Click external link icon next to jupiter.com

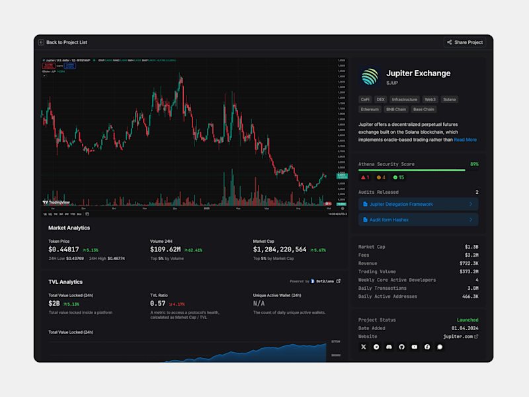(476, 337)
